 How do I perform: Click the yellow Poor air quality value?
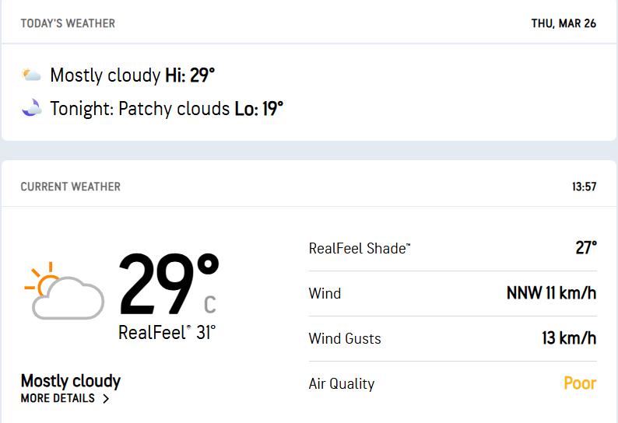[x=580, y=383]
